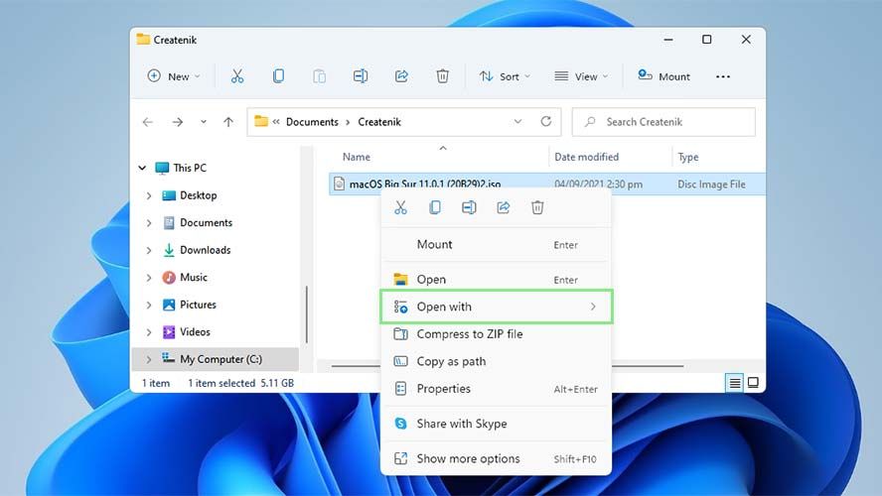Select Mount in the context menu
The height and width of the screenshot is (496, 882).
click(x=497, y=244)
